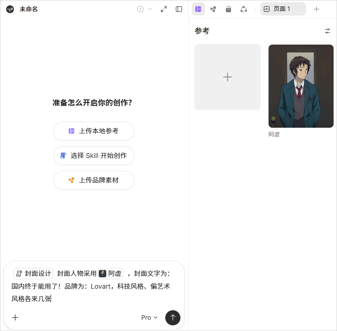Add a new page with plus icon
337x331 pixels.
(316, 9)
